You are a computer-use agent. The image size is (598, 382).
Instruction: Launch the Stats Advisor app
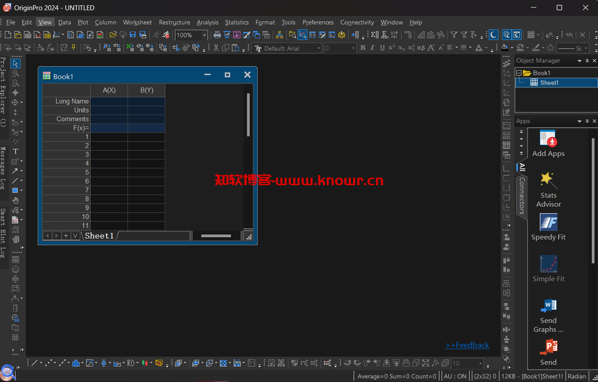tap(548, 190)
